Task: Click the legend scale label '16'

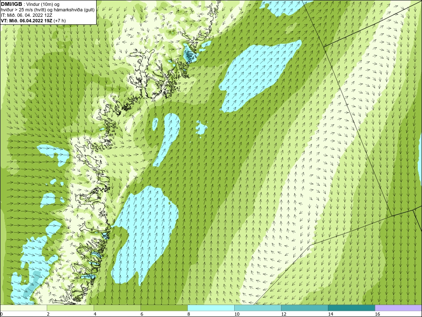Action: click(377, 314)
